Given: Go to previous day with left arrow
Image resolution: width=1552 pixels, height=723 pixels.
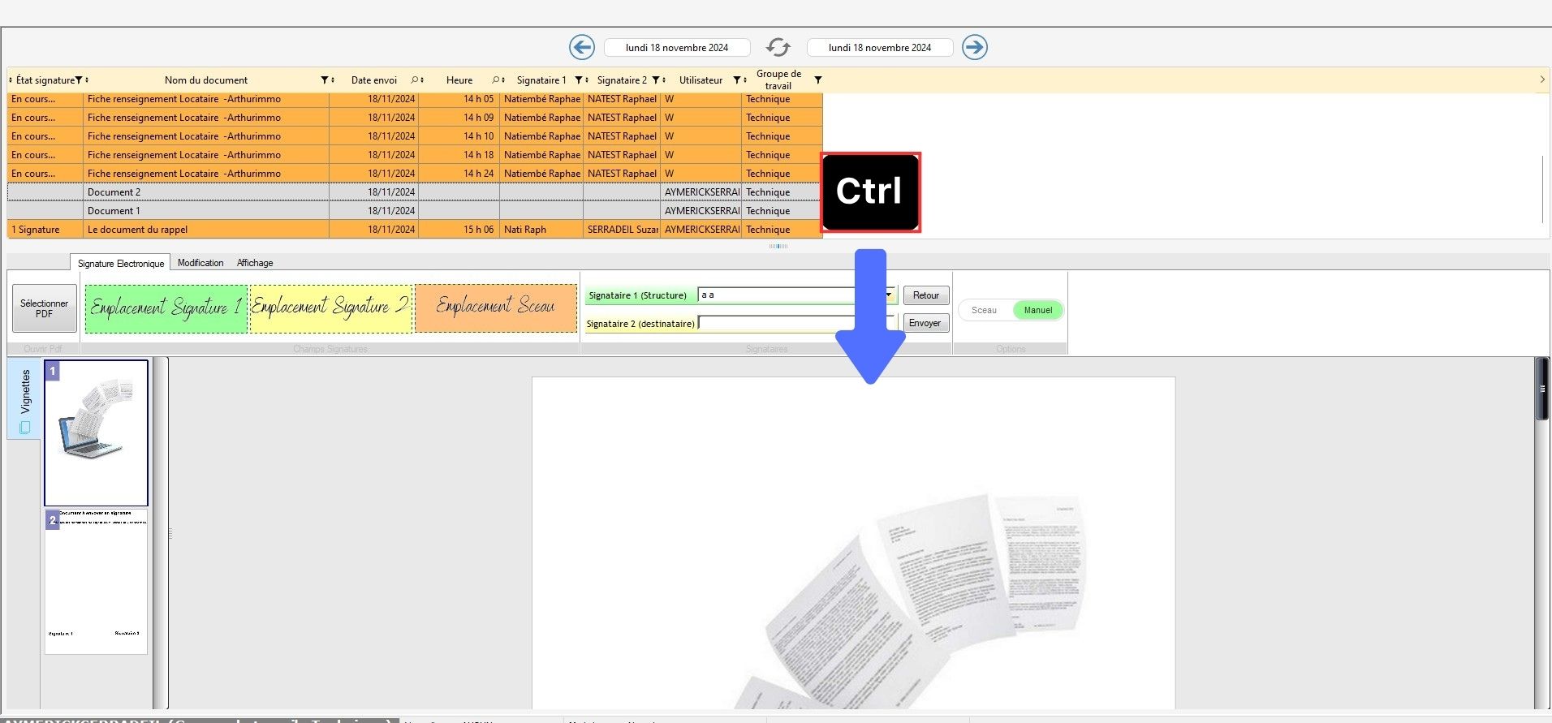Looking at the screenshot, I should [x=581, y=47].
